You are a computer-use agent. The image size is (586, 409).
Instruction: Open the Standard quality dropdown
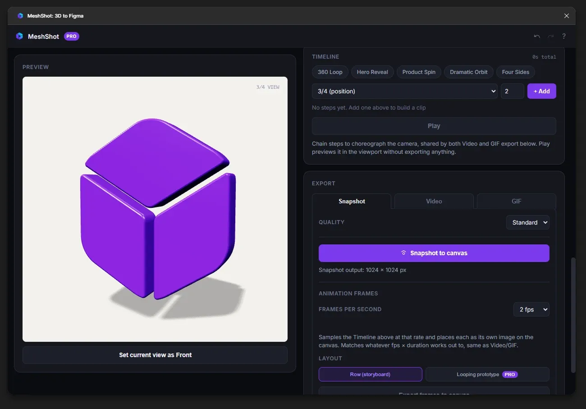pos(528,222)
